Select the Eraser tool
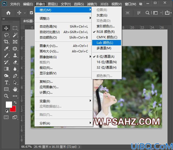 (x=15, y=62)
